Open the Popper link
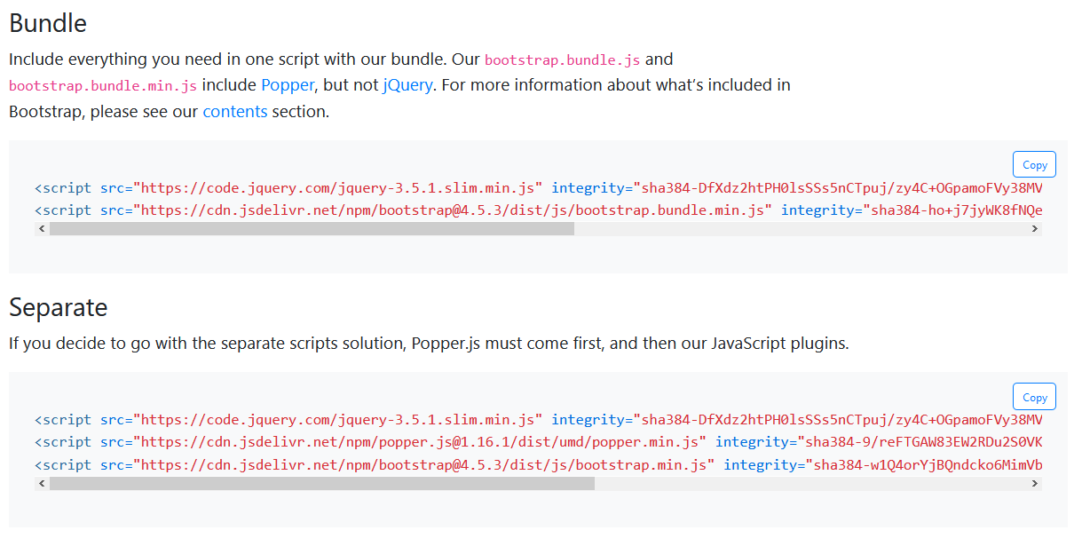The width and height of the screenshot is (1074, 546). (288, 85)
